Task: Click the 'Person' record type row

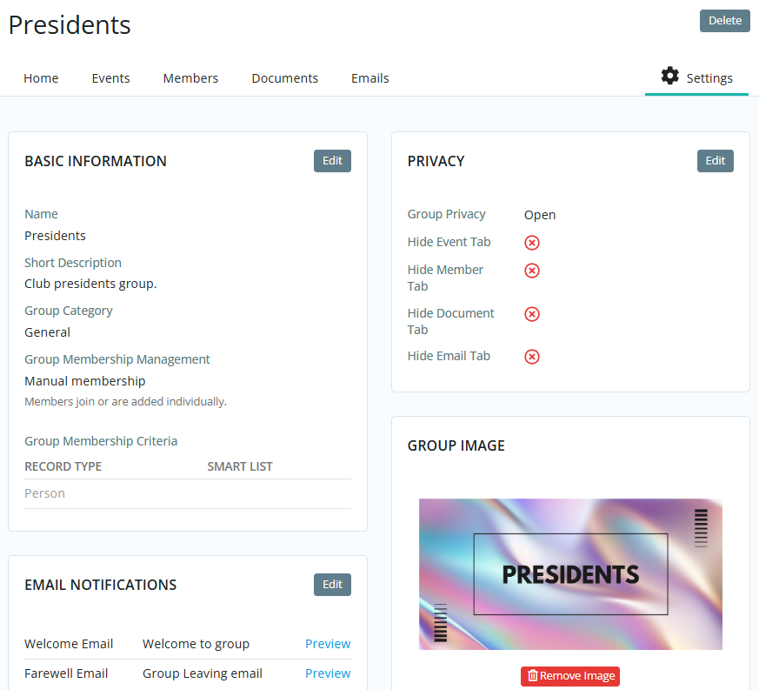Action: point(188,493)
